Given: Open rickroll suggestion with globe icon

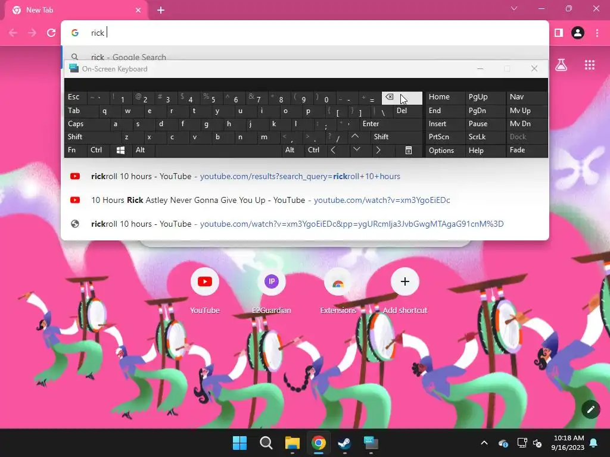Looking at the screenshot, I should [304, 224].
